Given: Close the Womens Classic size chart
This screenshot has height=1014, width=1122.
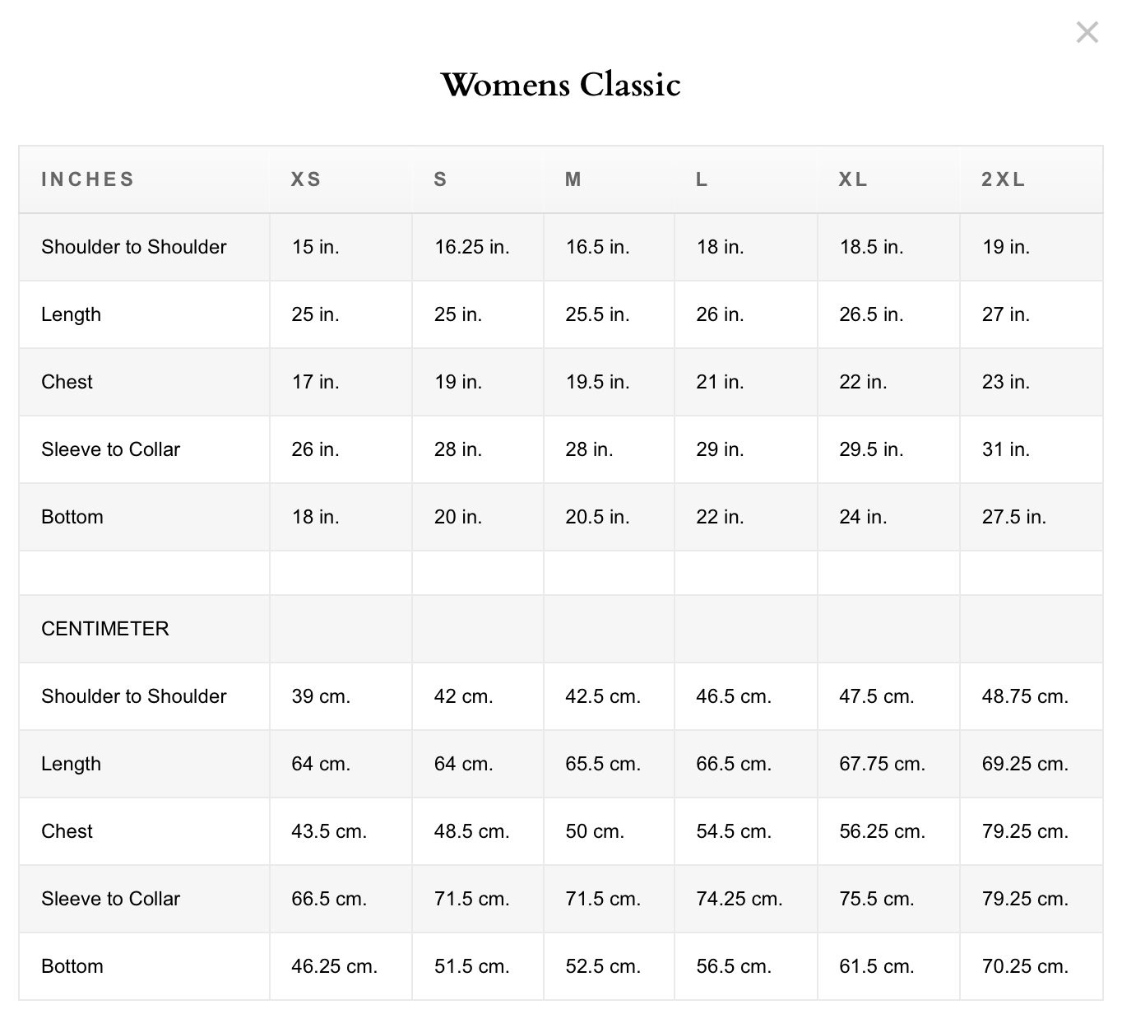Looking at the screenshot, I should (x=1087, y=33).
